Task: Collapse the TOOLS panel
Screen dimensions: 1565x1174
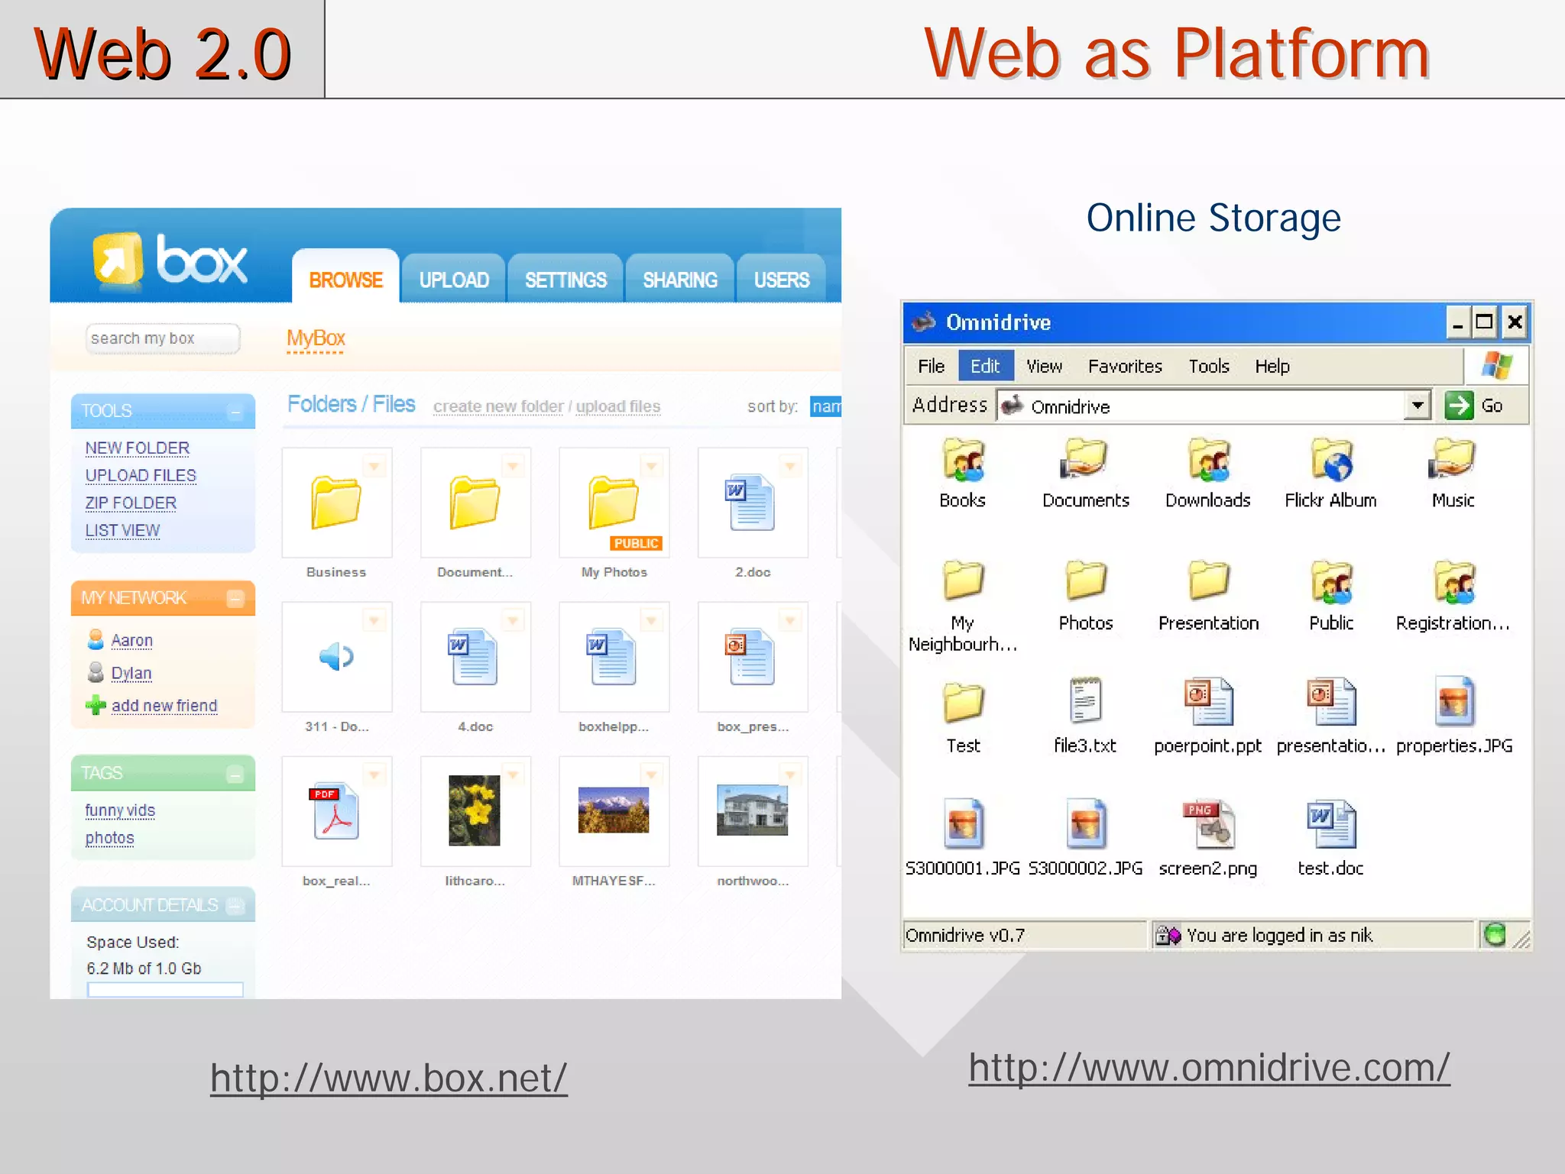Action: coord(235,412)
